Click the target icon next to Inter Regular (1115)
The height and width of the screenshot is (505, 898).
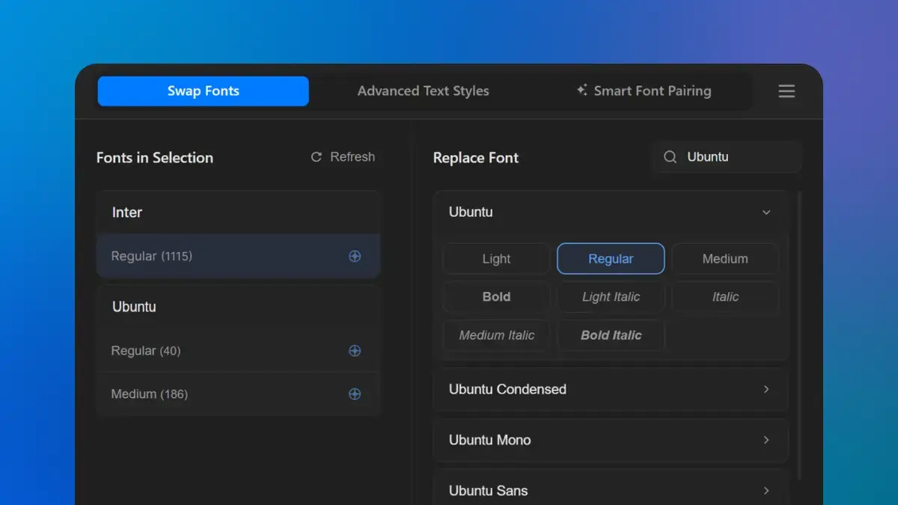[x=355, y=256]
